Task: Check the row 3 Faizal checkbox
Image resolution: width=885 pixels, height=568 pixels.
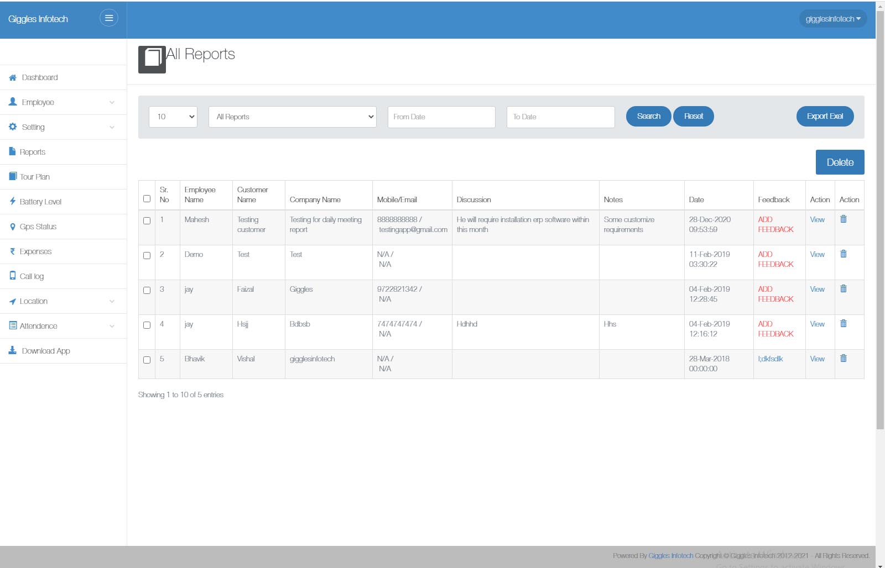Action: [147, 290]
